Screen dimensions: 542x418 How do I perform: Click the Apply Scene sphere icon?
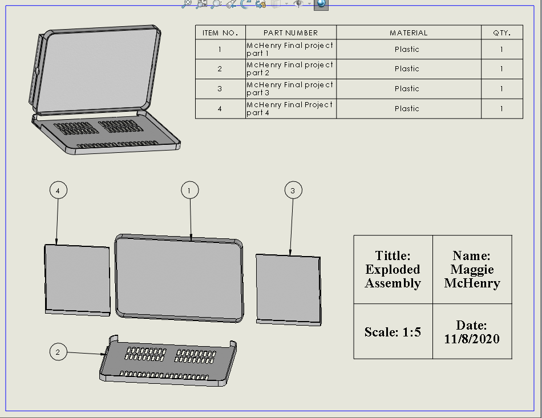321,5
